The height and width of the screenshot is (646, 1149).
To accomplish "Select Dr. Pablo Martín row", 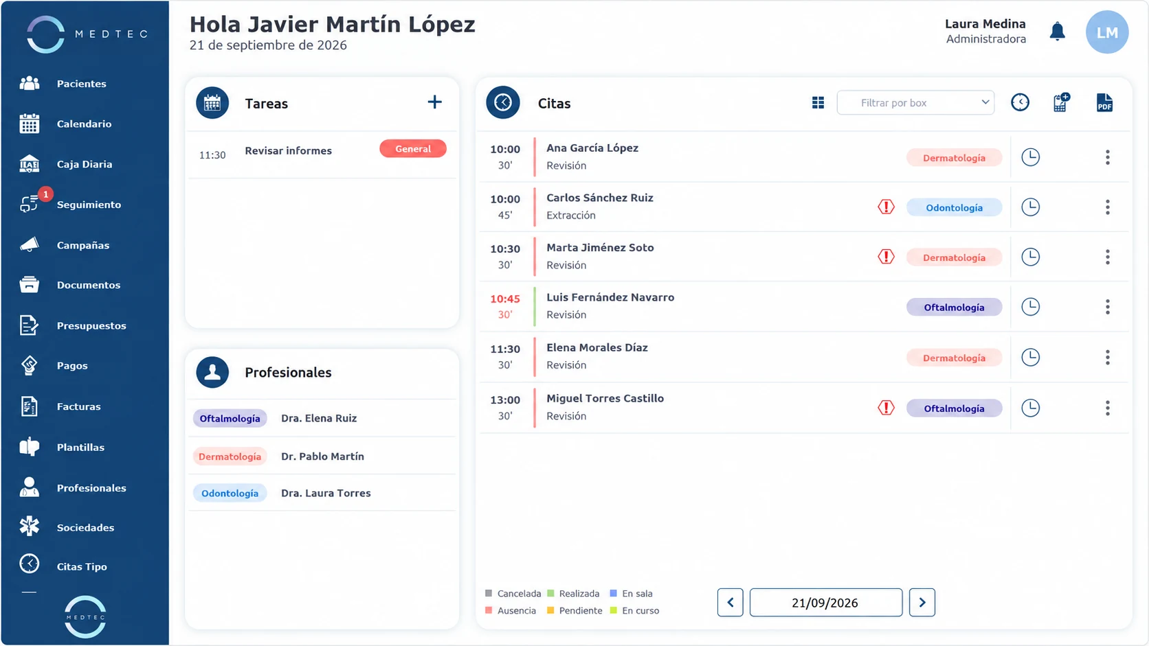I will pyautogui.click(x=322, y=456).
